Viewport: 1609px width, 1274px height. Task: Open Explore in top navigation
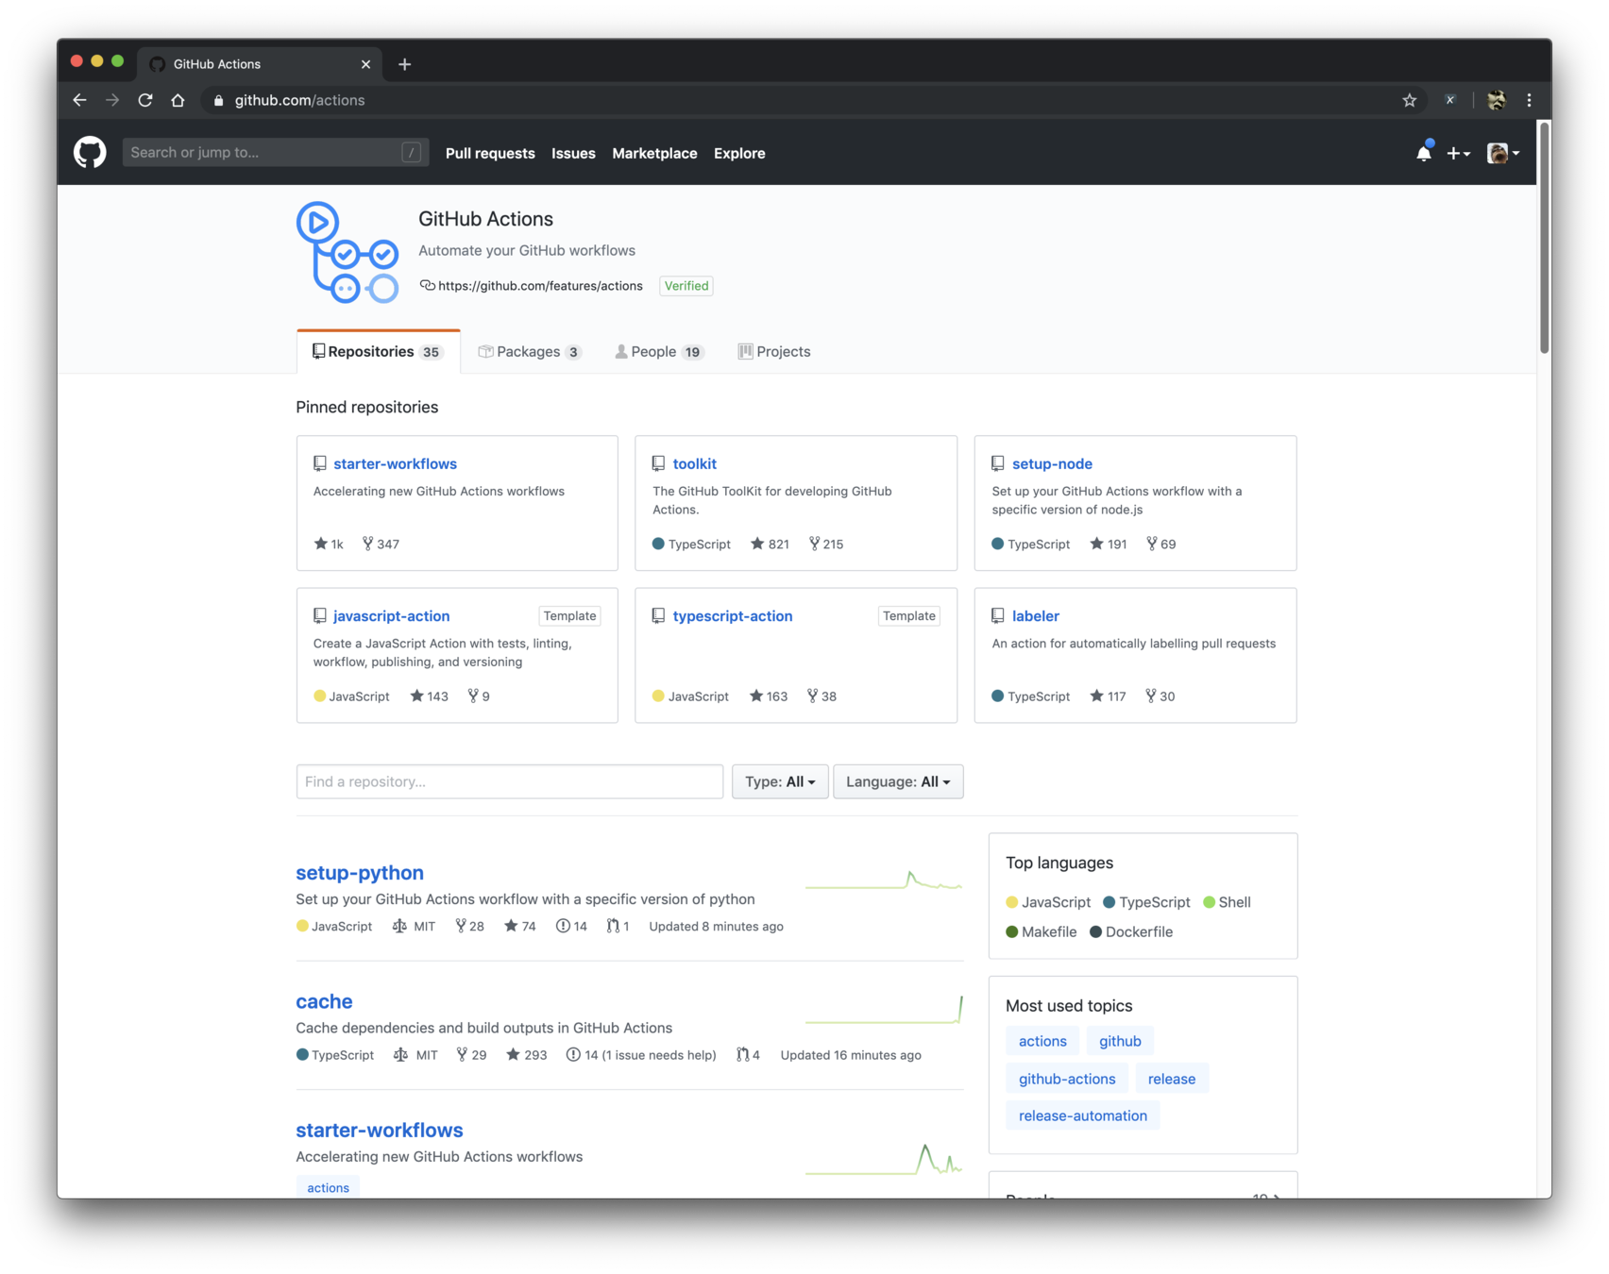[x=739, y=153]
